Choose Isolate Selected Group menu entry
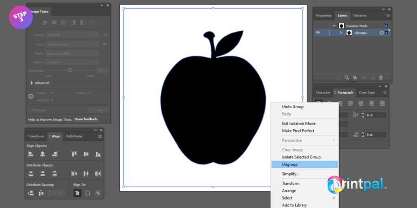The image size is (417, 208). [x=305, y=157]
